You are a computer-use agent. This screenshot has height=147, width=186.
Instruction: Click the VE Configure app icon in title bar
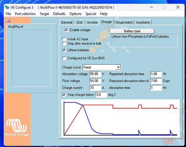pos(7,7)
